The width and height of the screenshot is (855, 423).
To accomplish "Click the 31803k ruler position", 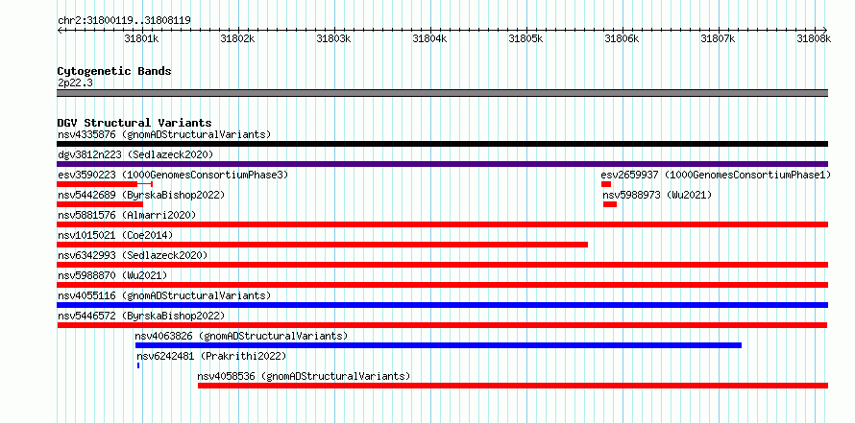I will click(333, 38).
